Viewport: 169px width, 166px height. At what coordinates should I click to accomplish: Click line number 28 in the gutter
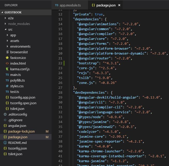tap(60, 92)
